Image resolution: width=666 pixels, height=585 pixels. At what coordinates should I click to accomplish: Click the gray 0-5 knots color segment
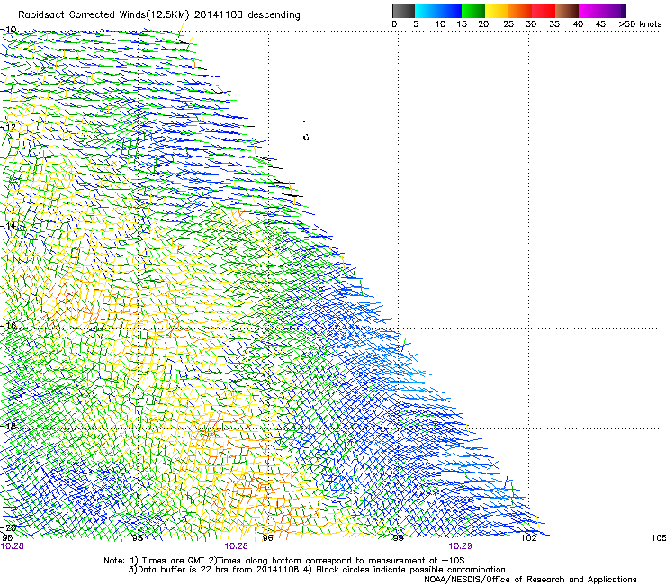403,11
